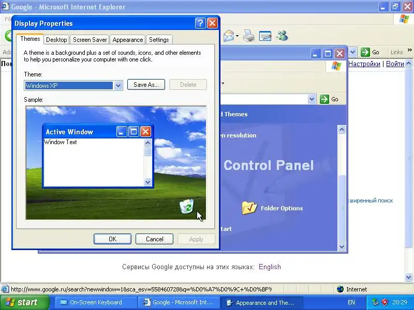Maximize the Control Panel window
Viewport: 414px width, 310px height.
(x=328, y=54)
